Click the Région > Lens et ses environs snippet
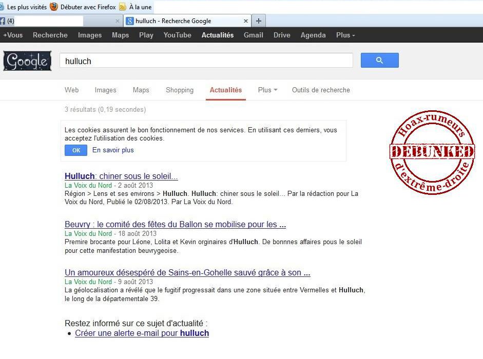Viewport: 483px width, 359px height. (x=211, y=197)
